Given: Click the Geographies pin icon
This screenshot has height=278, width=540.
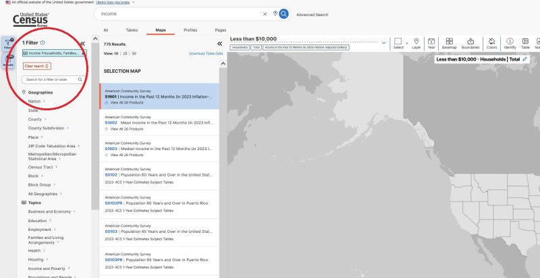Looking at the screenshot, I should (24, 92).
